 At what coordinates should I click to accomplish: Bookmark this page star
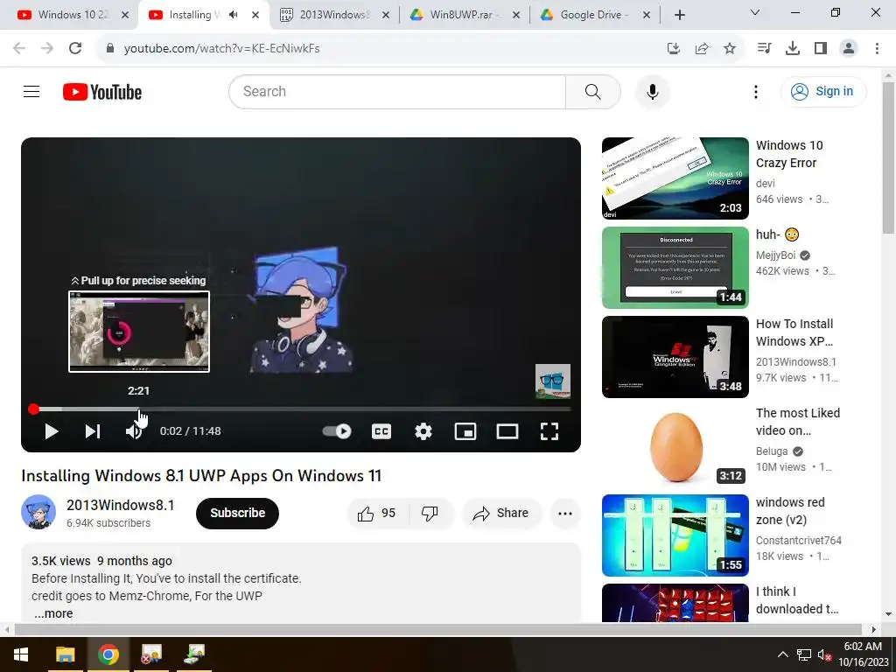(x=730, y=49)
